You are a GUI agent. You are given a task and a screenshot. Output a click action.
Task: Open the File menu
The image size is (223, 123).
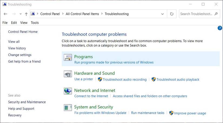click(5, 23)
